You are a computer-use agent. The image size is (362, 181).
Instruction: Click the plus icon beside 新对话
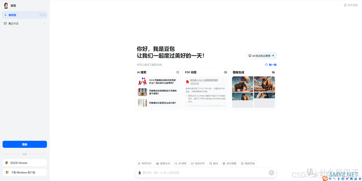click(x=6, y=15)
